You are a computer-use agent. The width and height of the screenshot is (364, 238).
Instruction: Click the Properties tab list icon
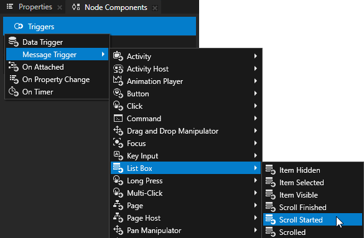(x=10, y=6)
